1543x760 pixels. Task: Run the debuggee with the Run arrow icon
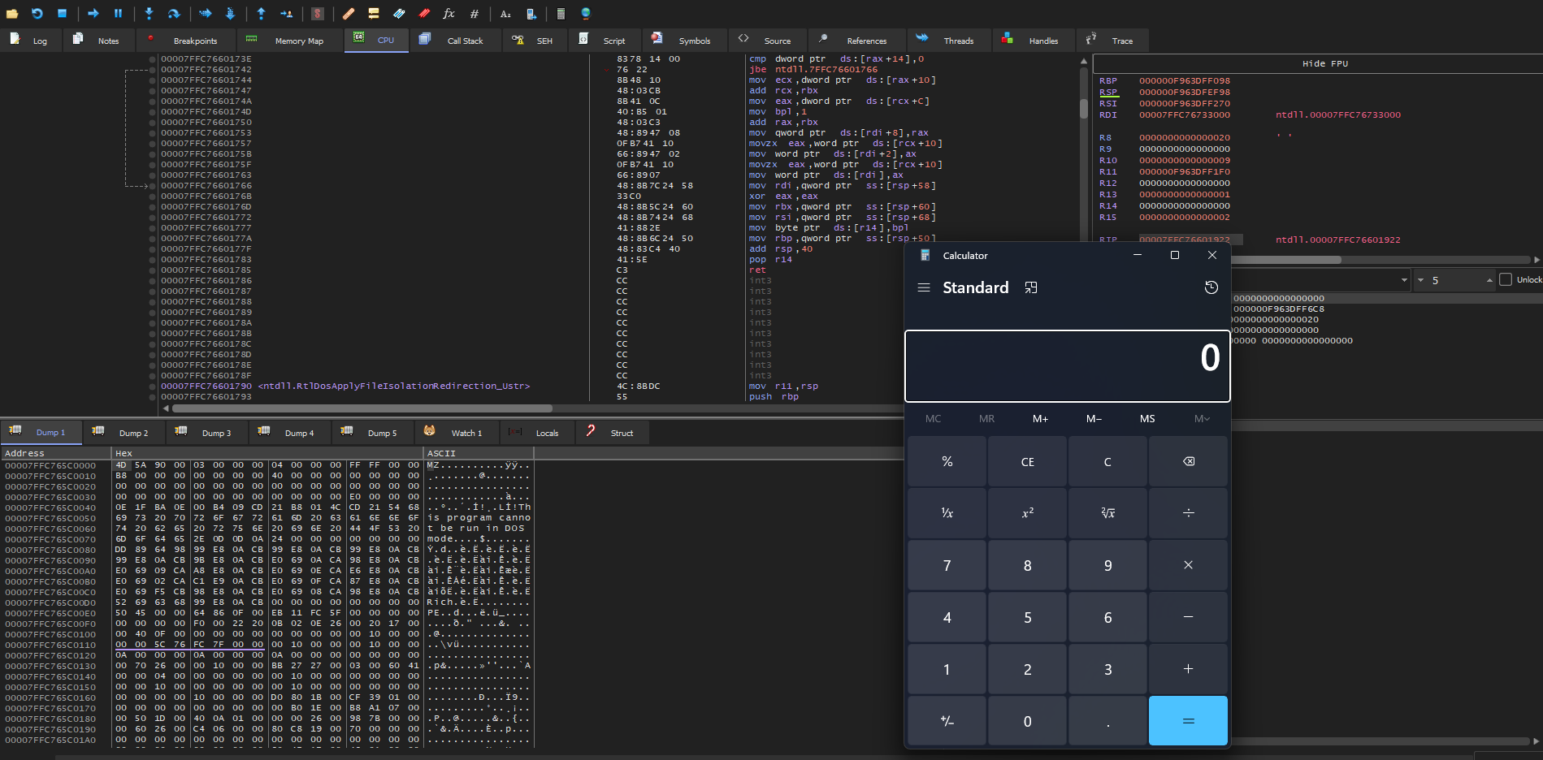point(93,14)
